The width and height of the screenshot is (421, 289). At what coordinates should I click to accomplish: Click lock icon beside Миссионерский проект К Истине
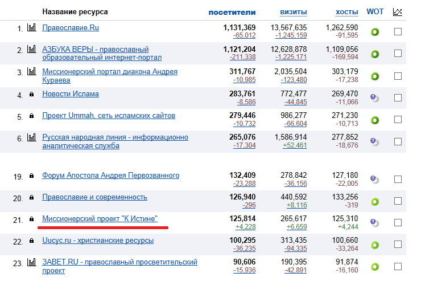(31, 219)
